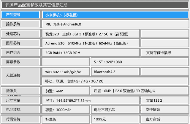Select the 移动、联通、电信4G+ network cell
The width and height of the screenshot is (190, 124).
(x=115, y=81)
